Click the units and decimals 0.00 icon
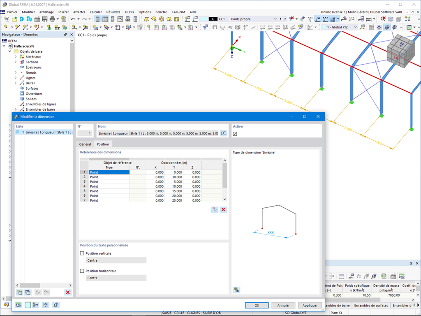The height and width of the screenshot is (316, 421). coord(18,305)
